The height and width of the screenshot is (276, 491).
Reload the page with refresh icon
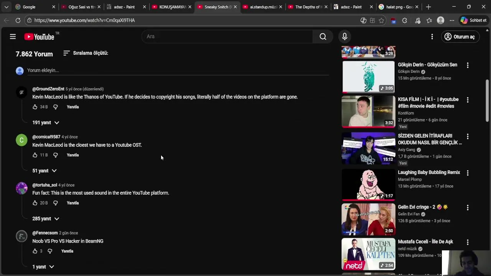coord(18,20)
